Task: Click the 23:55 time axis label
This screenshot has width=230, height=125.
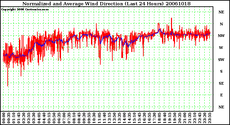Action: coord(210,118)
